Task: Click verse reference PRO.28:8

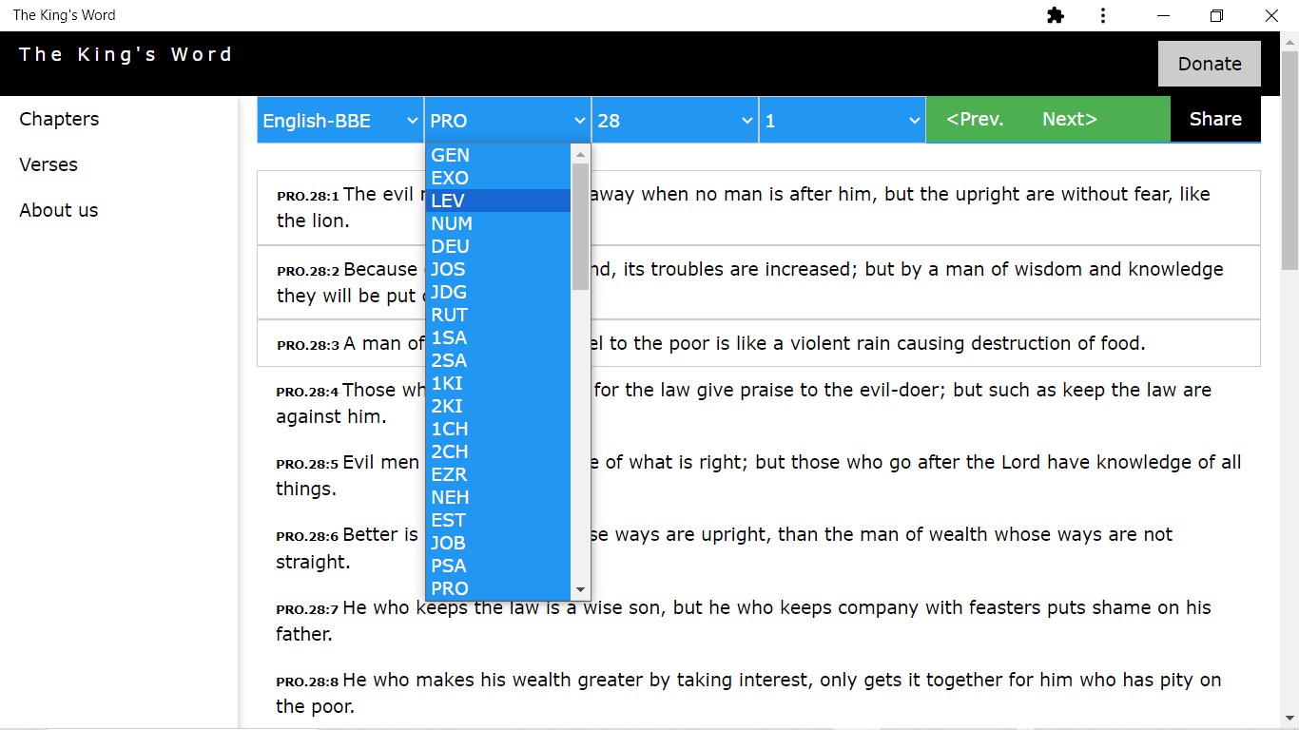Action: (x=307, y=682)
